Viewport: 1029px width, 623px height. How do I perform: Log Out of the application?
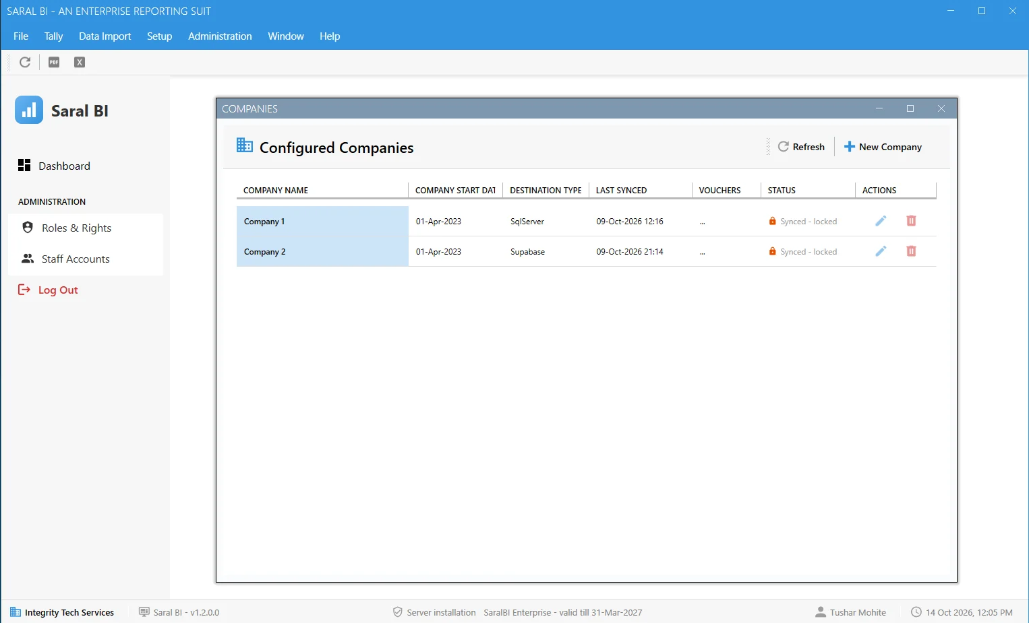point(48,290)
